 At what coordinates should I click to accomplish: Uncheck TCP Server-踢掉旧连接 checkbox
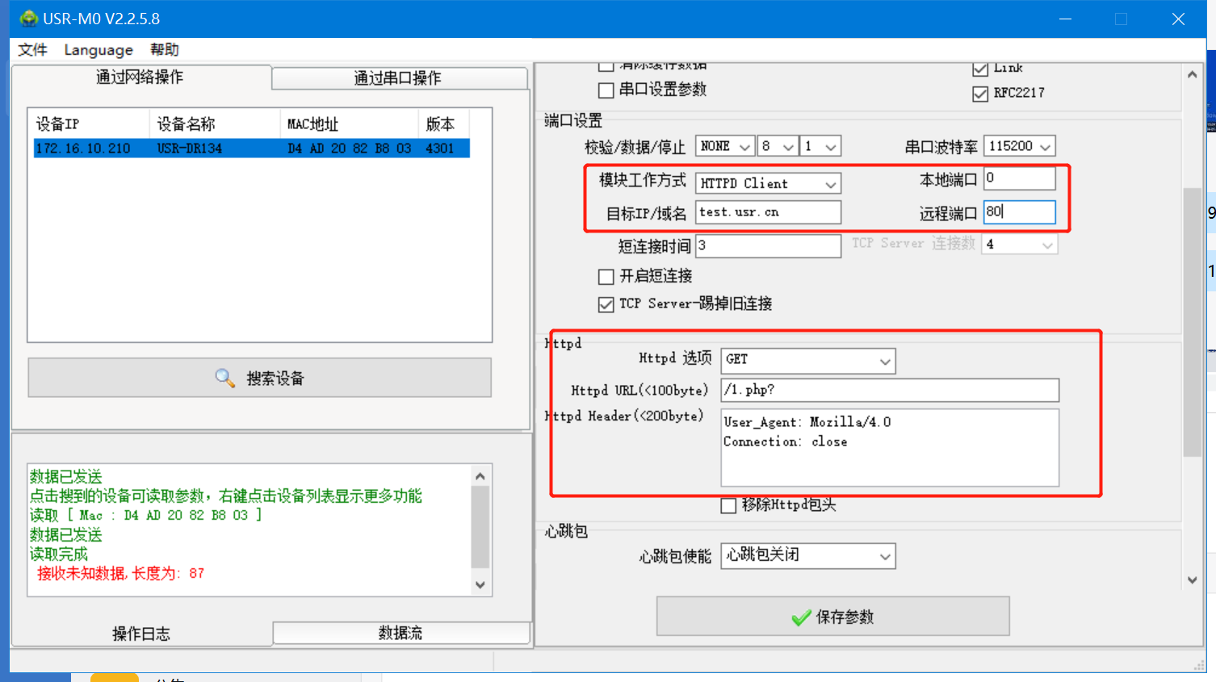pyautogui.click(x=606, y=304)
